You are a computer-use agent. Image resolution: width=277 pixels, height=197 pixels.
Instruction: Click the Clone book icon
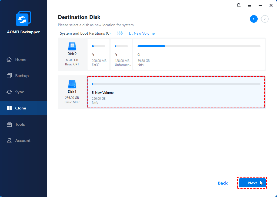click(x=9, y=108)
